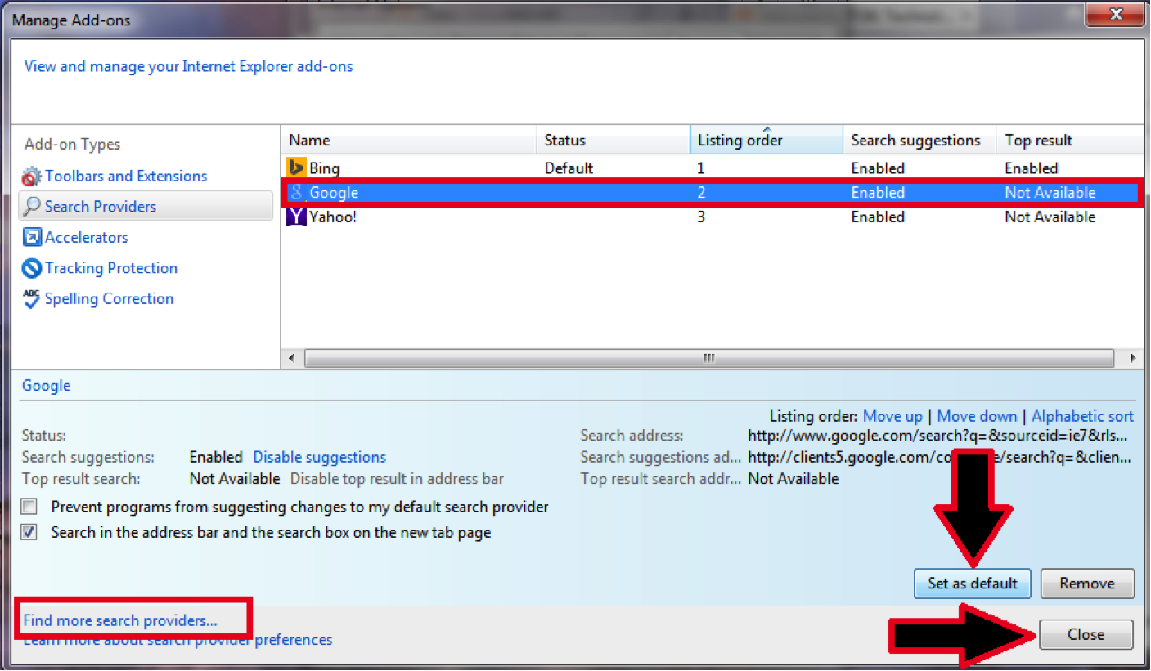The width and height of the screenshot is (1151, 671).
Task: Click Disable suggestions link
Action: coord(320,457)
